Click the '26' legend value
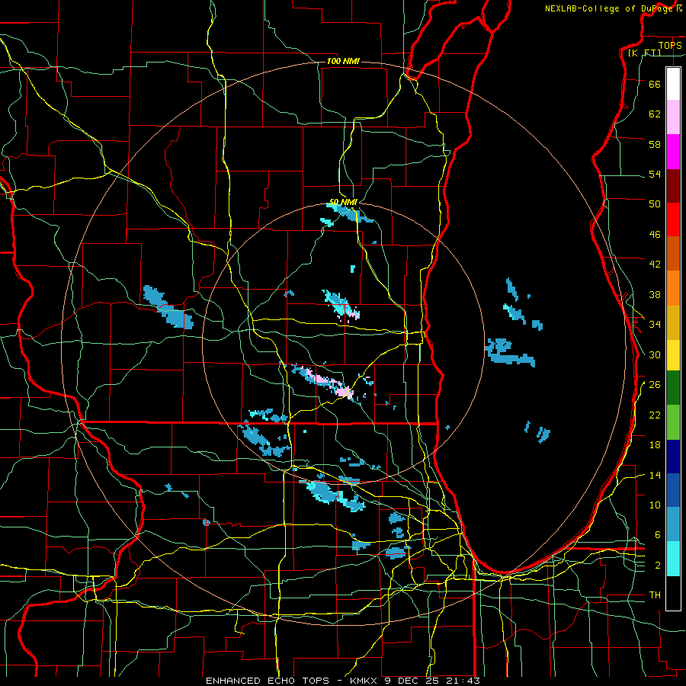686x686 pixels. coord(655,385)
